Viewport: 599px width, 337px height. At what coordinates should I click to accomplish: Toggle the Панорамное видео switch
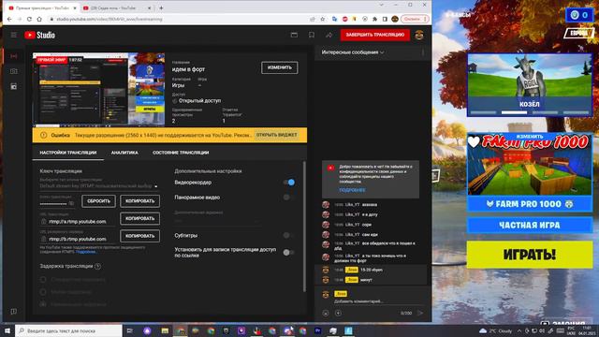tap(289, 198)
